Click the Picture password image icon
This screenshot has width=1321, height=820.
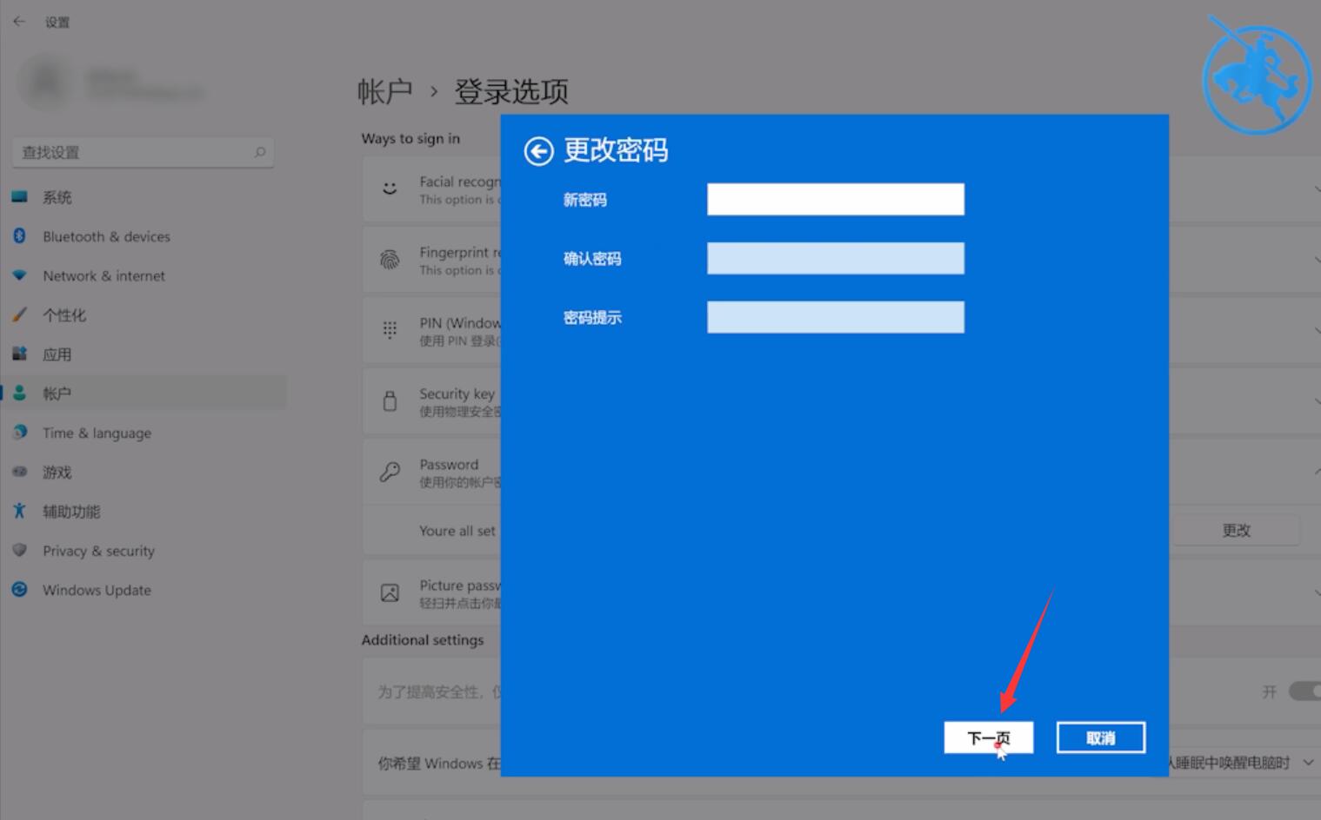click(390, 592)
